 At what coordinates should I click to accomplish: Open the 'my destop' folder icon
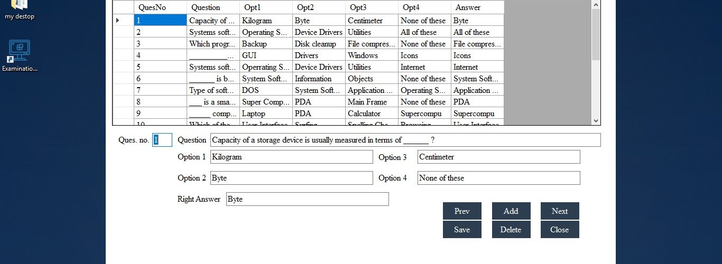click(x=20, y=10)
